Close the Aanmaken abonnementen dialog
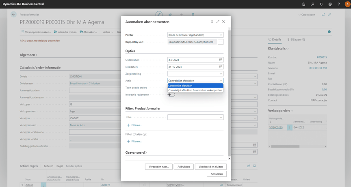This screenshot has width=351, height=187. tap(223, 21)
